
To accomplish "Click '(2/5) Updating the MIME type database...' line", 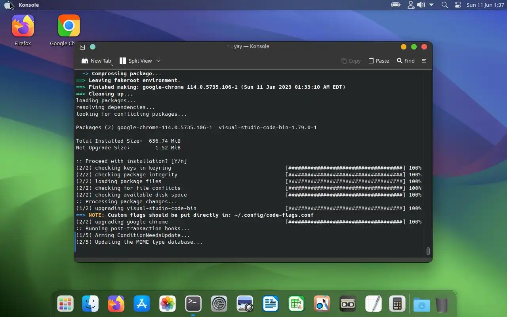I will point(139,242).
